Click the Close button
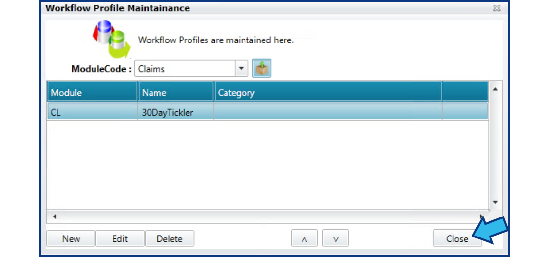Screen dimensions: 547x257 [x=457, y=238]
